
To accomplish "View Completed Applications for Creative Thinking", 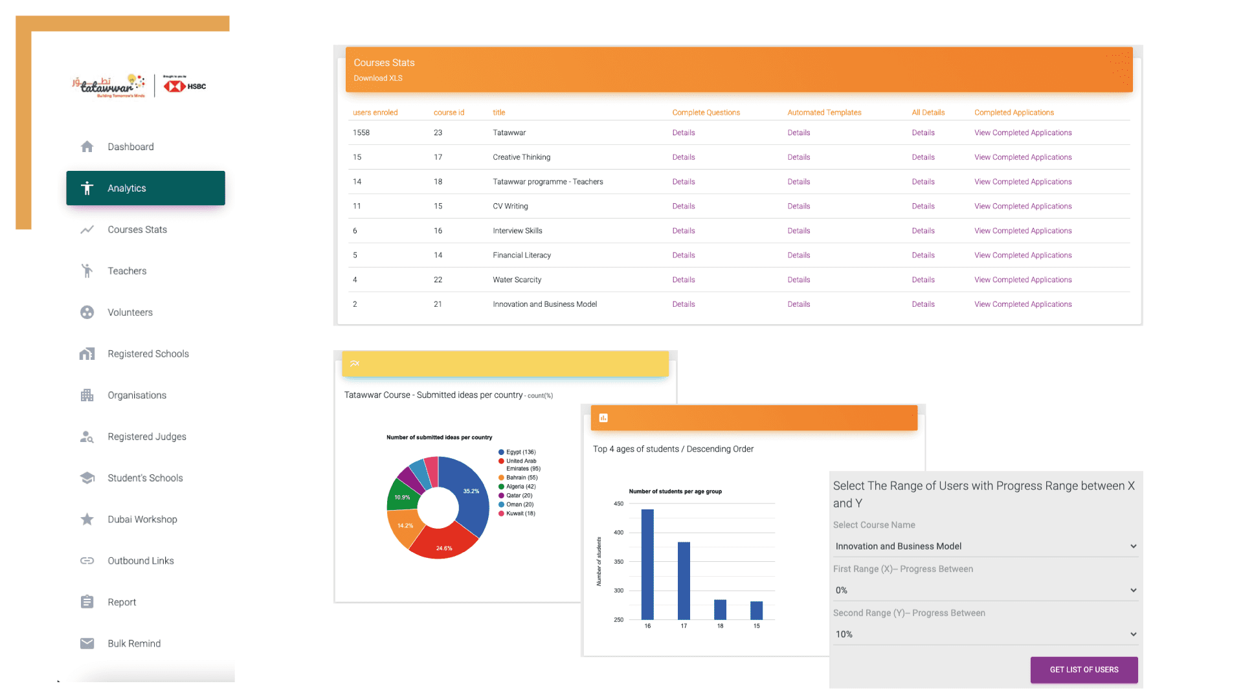I will pyautogui.click(x=1023, y=157).
